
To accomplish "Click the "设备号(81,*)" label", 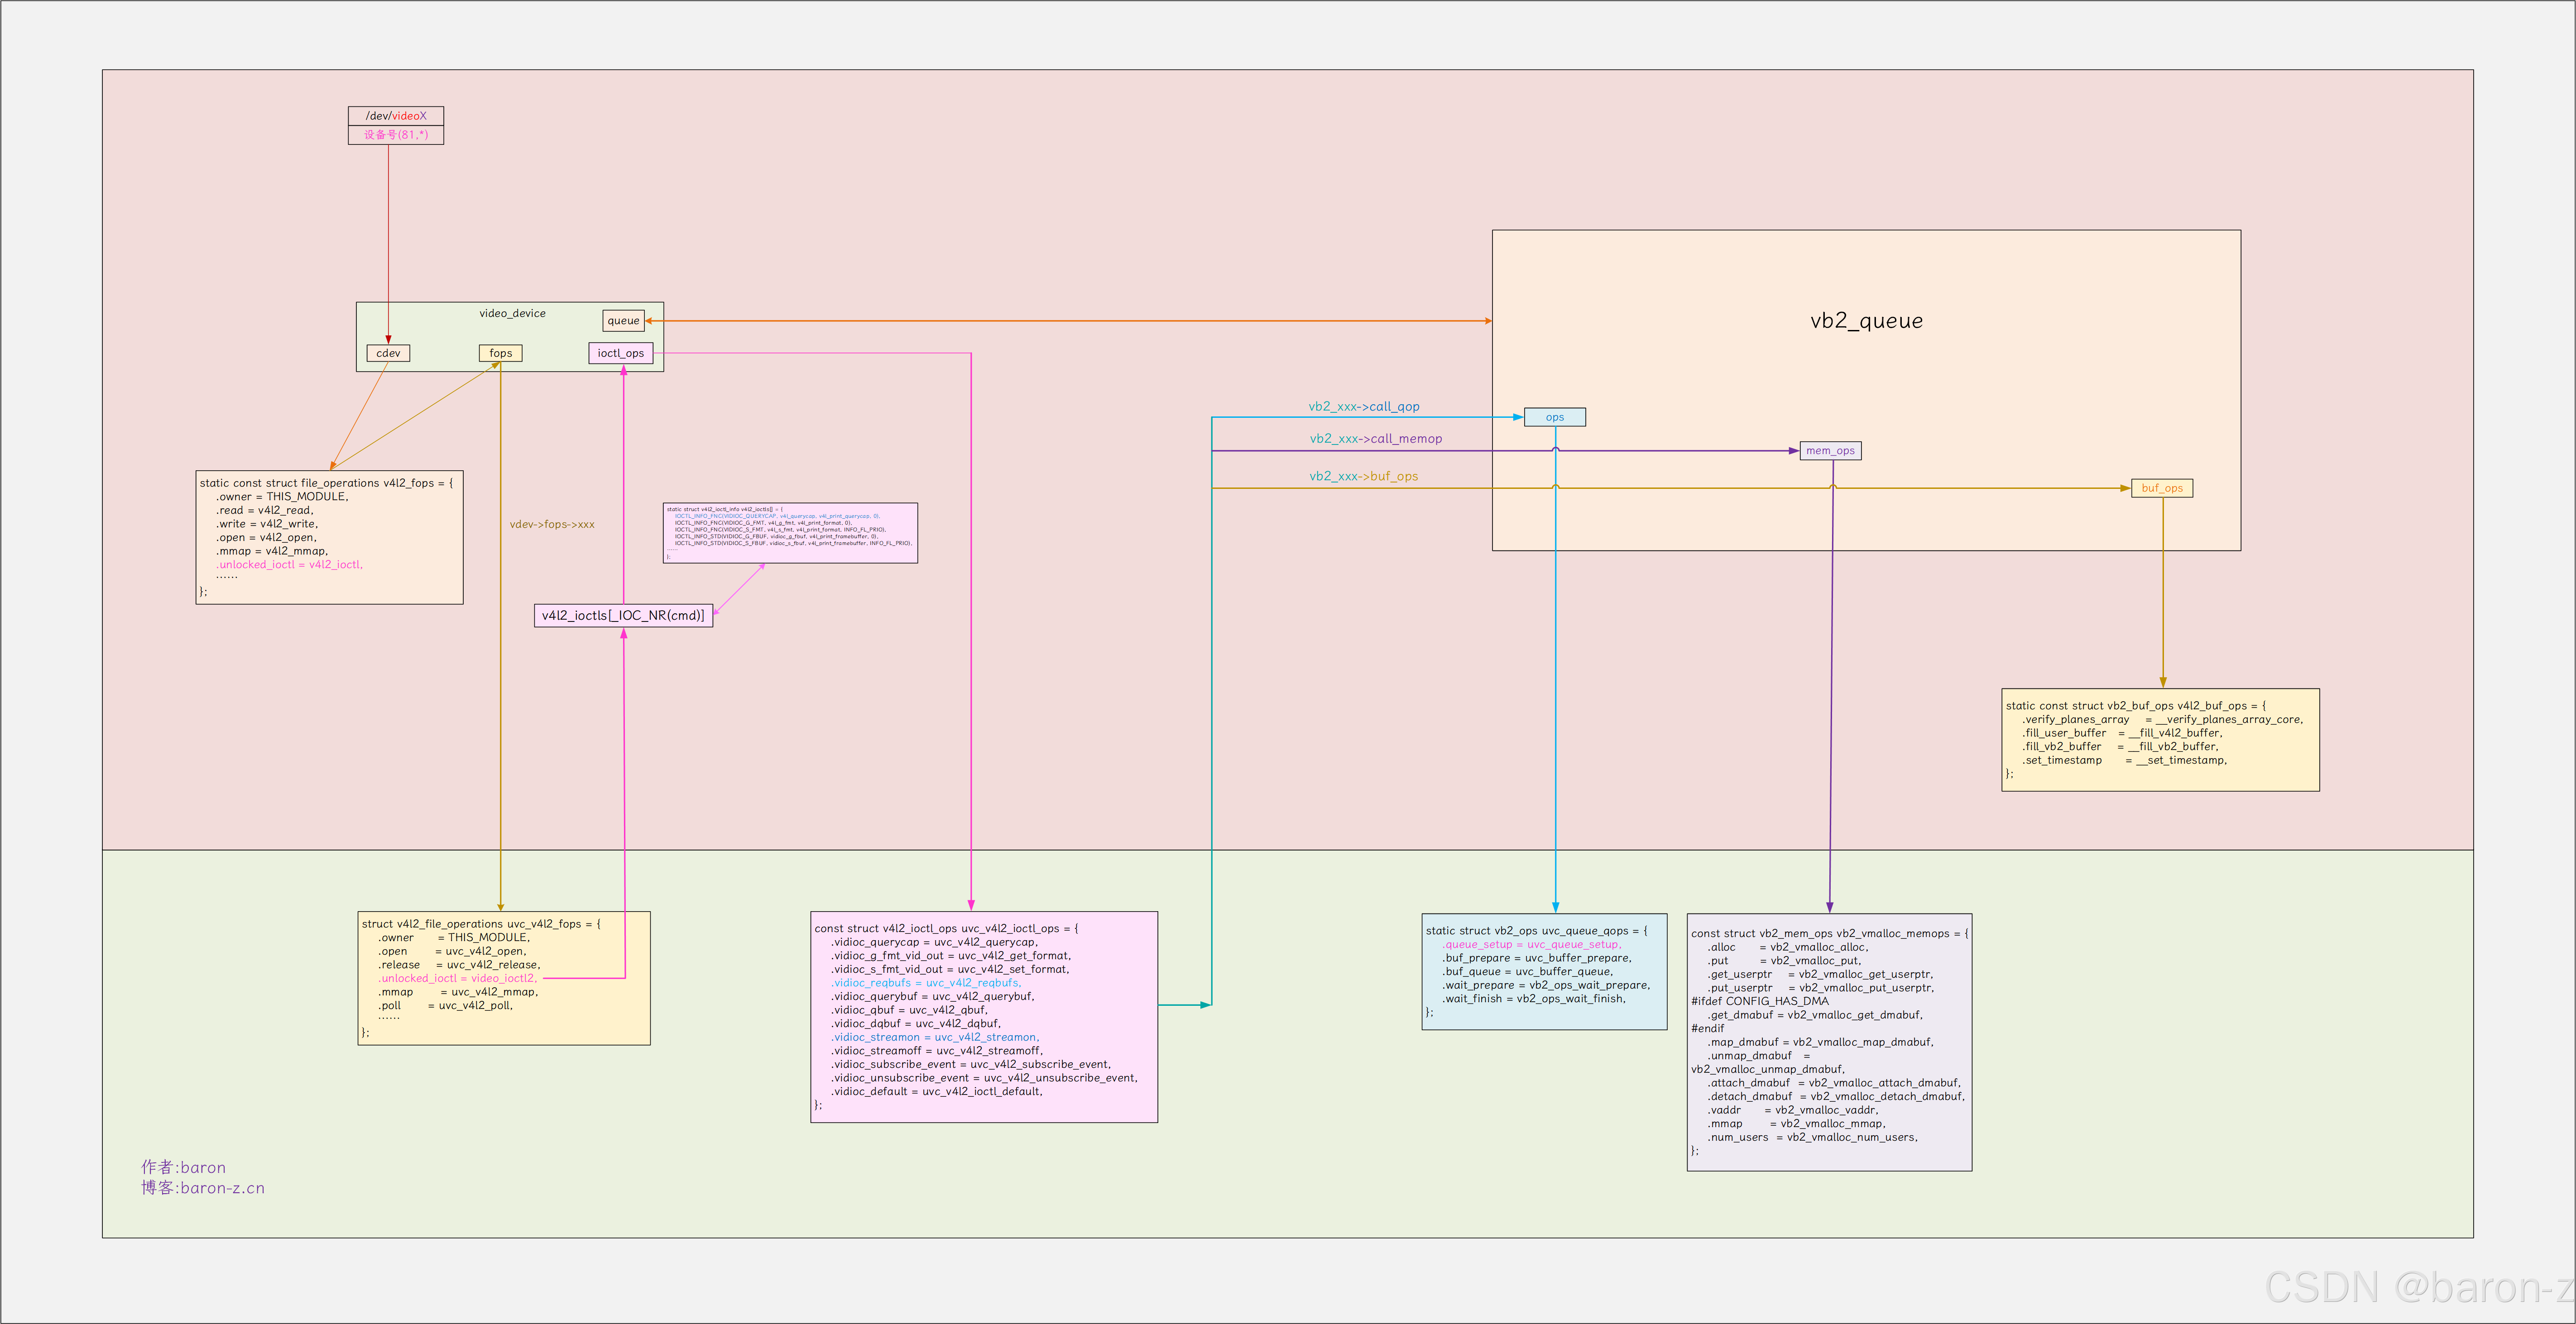I will [396, 135].
